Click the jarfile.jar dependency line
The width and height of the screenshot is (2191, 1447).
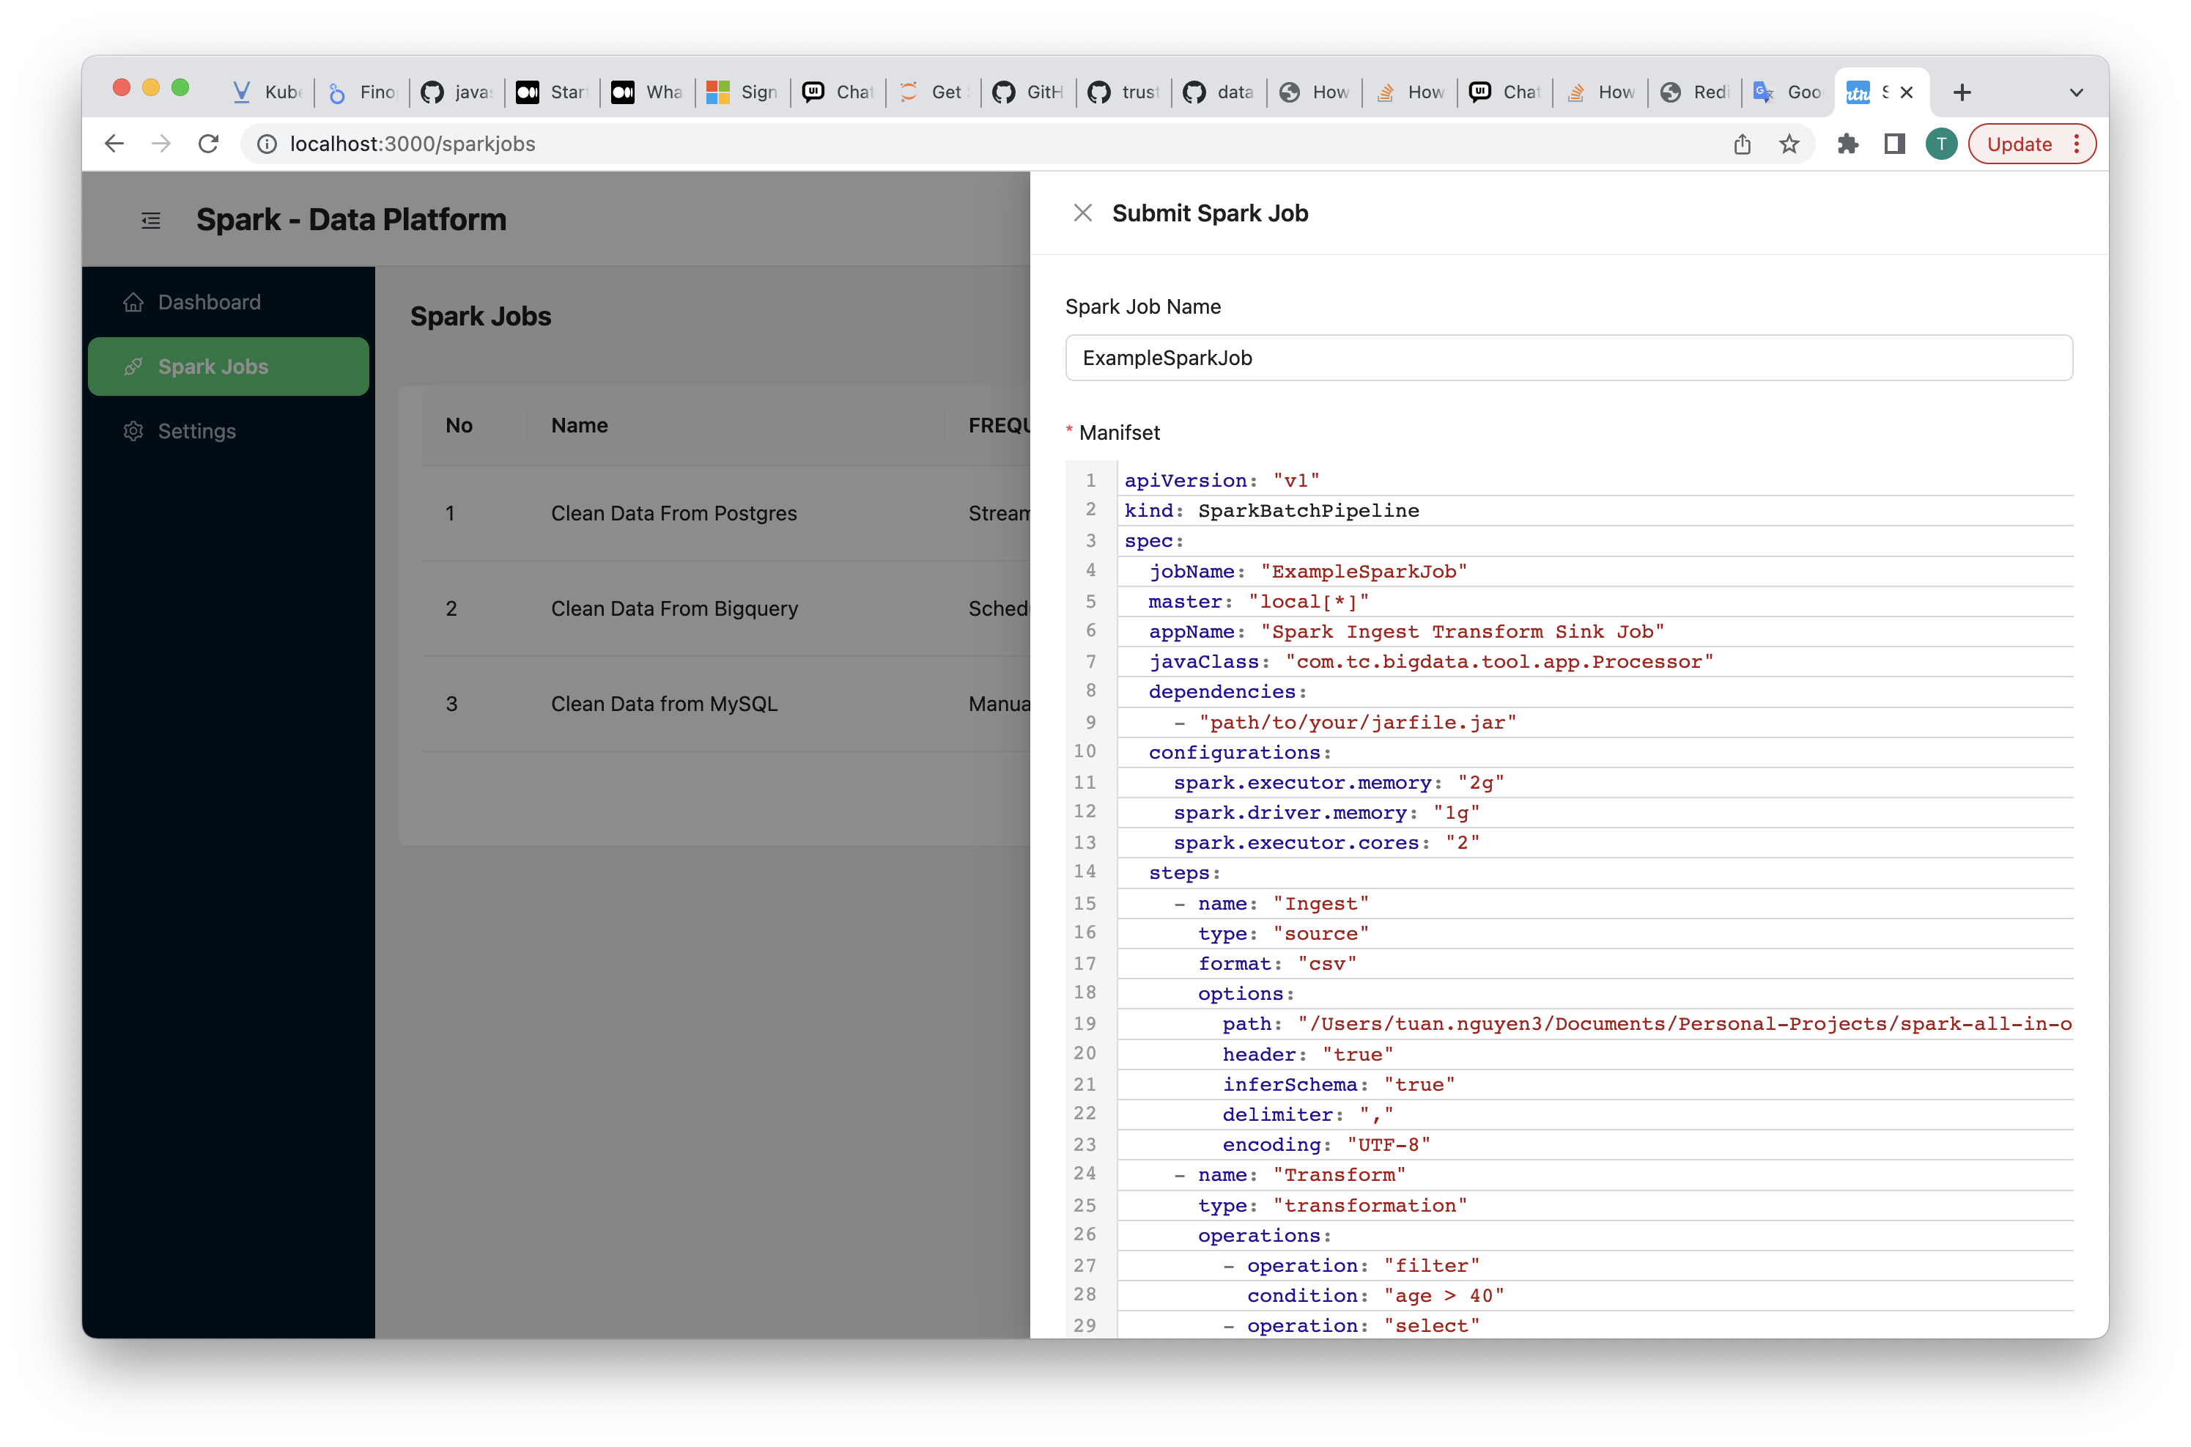[x=1595, y=721]
